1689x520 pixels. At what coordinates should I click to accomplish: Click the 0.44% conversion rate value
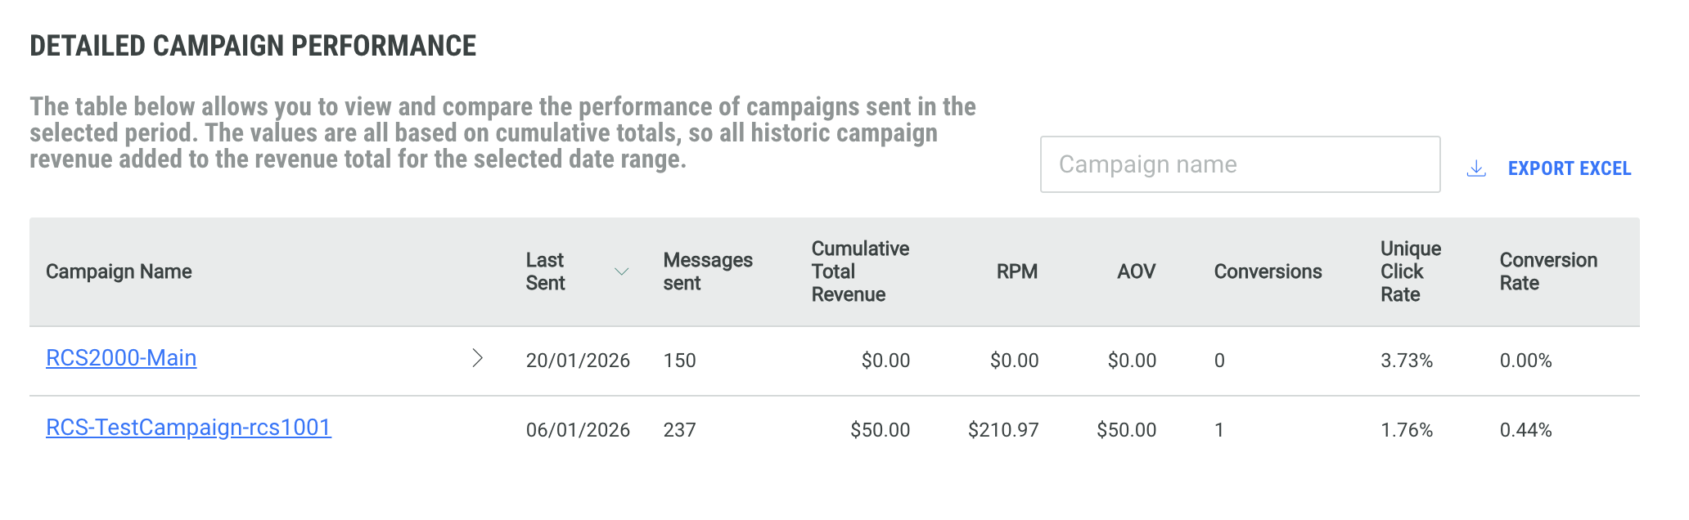click(x=1525, y=430)
